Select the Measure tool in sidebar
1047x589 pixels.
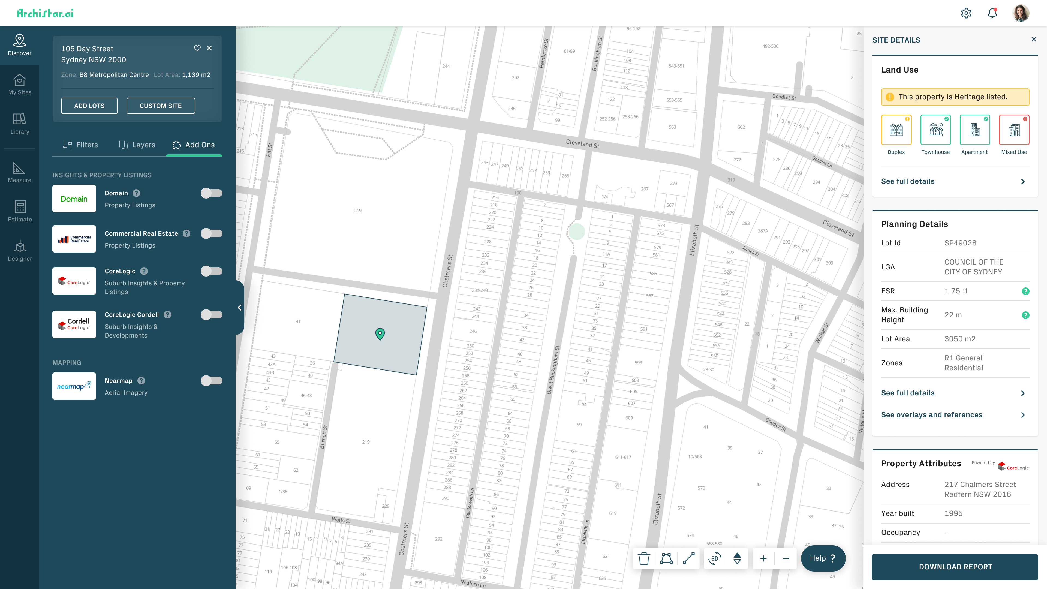(20, 172)
